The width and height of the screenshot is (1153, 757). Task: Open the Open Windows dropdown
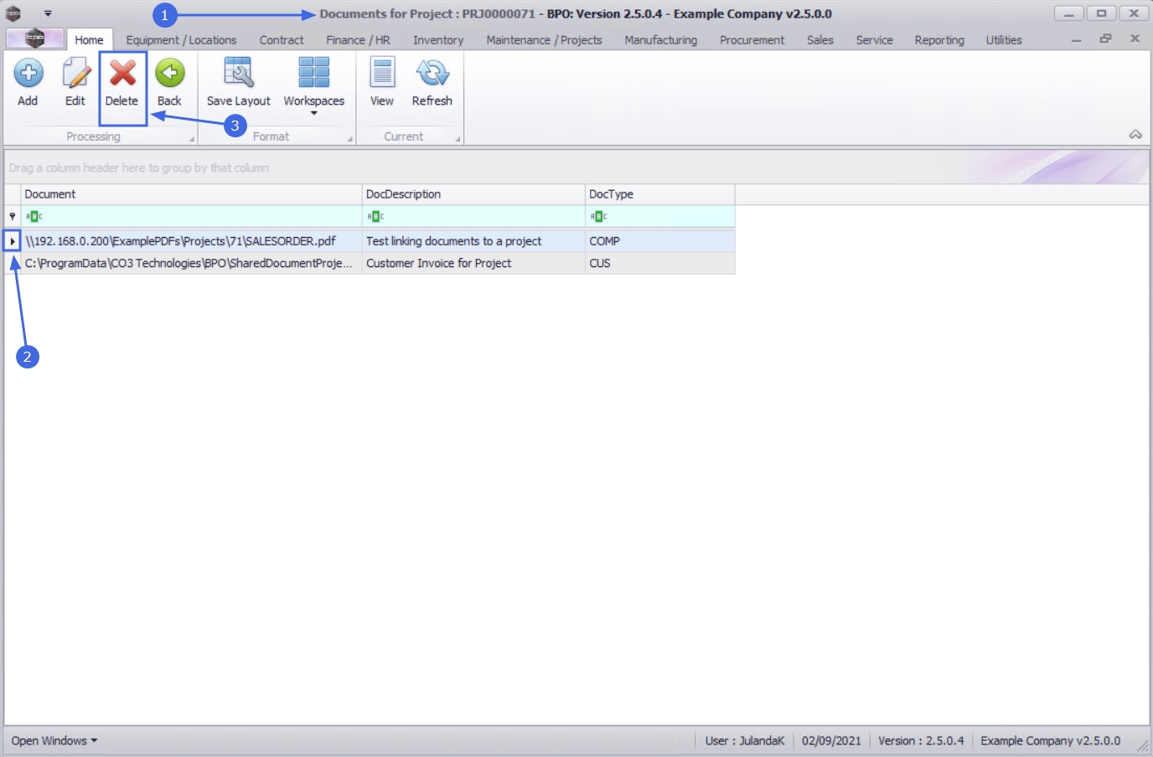tap(54, 741)
